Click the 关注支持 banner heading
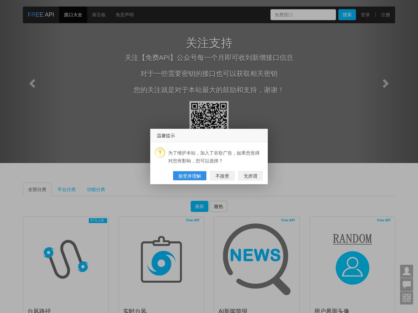Image resolution: width=418 pixels, height=313 pixels. click(209, 43)
